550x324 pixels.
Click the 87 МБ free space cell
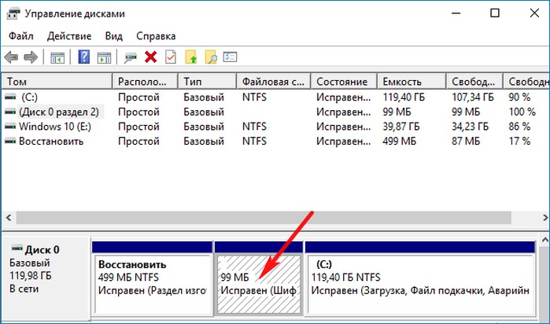[x=466, y=141]
